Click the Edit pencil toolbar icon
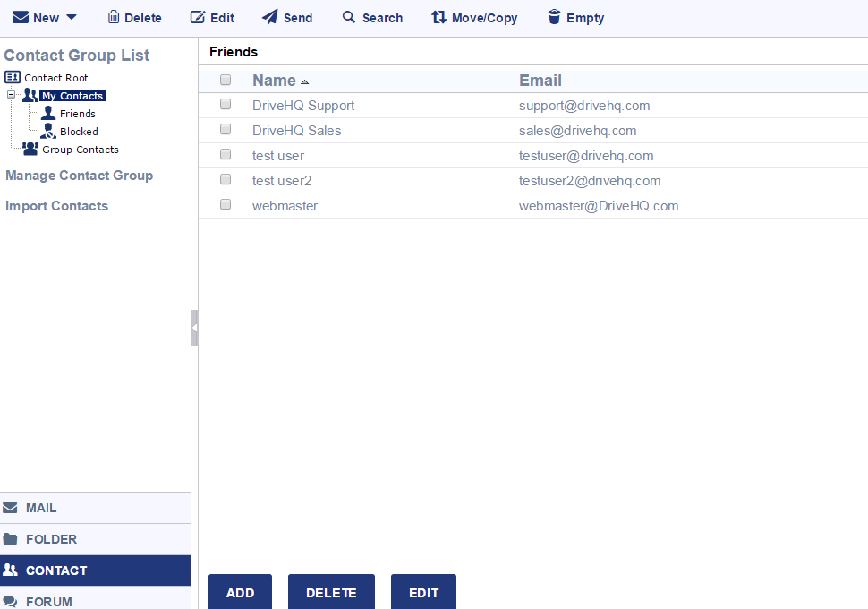The height and width of the screenshot is (609, 868). pyautogui.click(x=197, y=17)
